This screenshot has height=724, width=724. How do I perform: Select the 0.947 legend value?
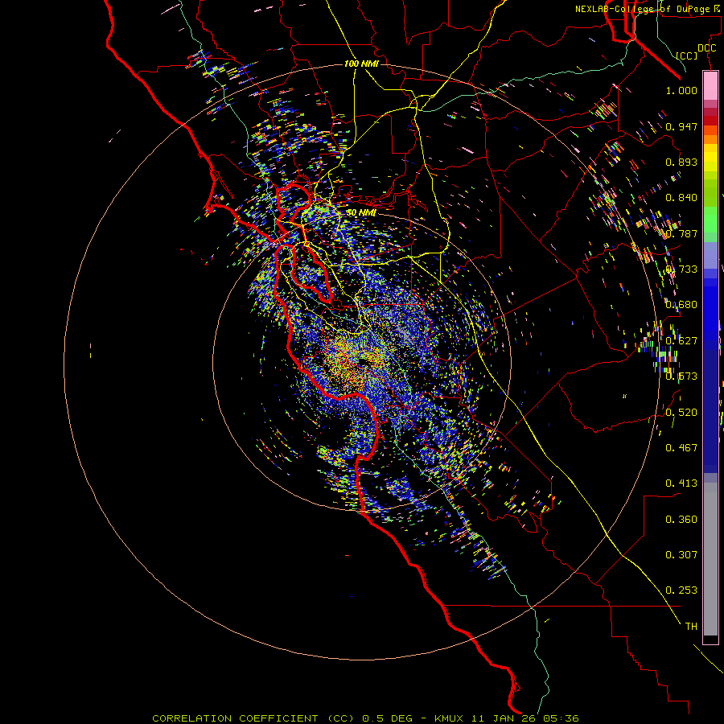[x=681, y=126]
